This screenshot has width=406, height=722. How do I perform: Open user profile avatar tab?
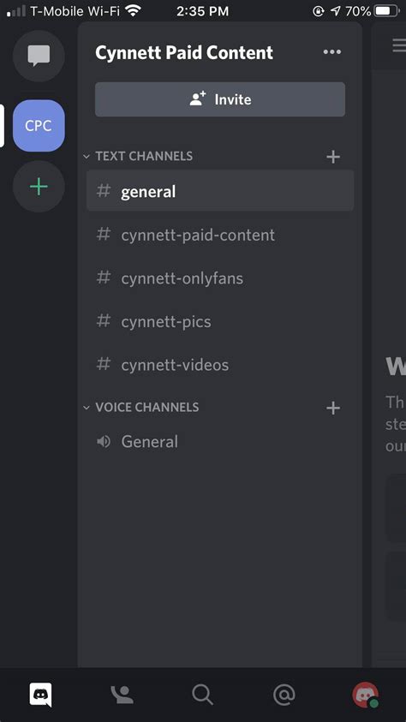coord(366,695)
